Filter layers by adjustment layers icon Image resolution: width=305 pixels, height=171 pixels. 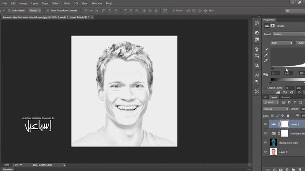pos(289,103)
